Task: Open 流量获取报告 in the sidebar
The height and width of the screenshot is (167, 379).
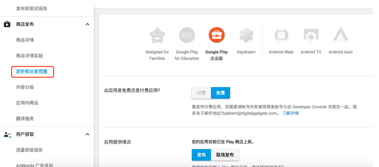Action: (x=29, y=150)
